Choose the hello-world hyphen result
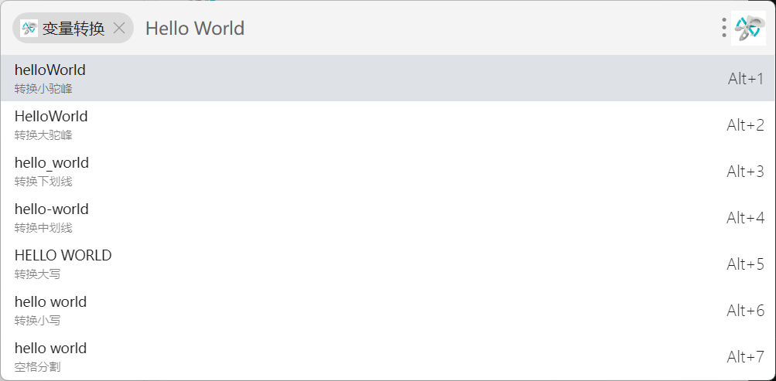Screen dimensions: 776x381 tap(52, 216)
